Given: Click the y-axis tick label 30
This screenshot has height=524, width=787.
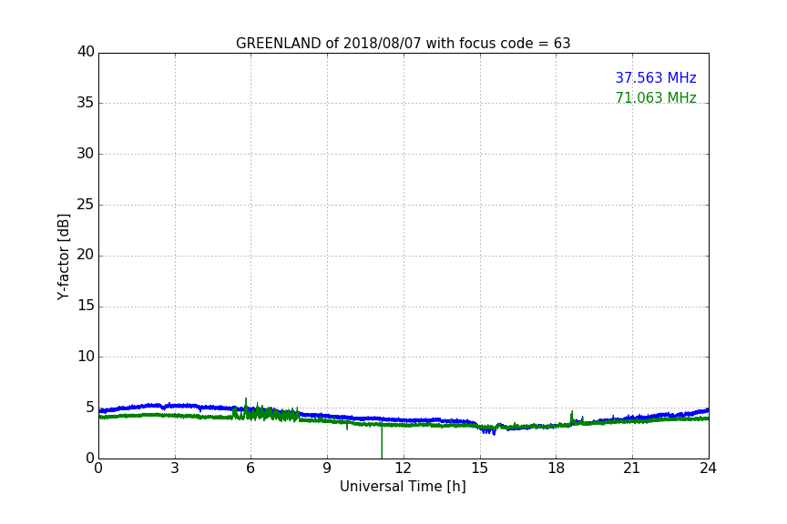Looking at the screenshot, I should coord(86,154).
